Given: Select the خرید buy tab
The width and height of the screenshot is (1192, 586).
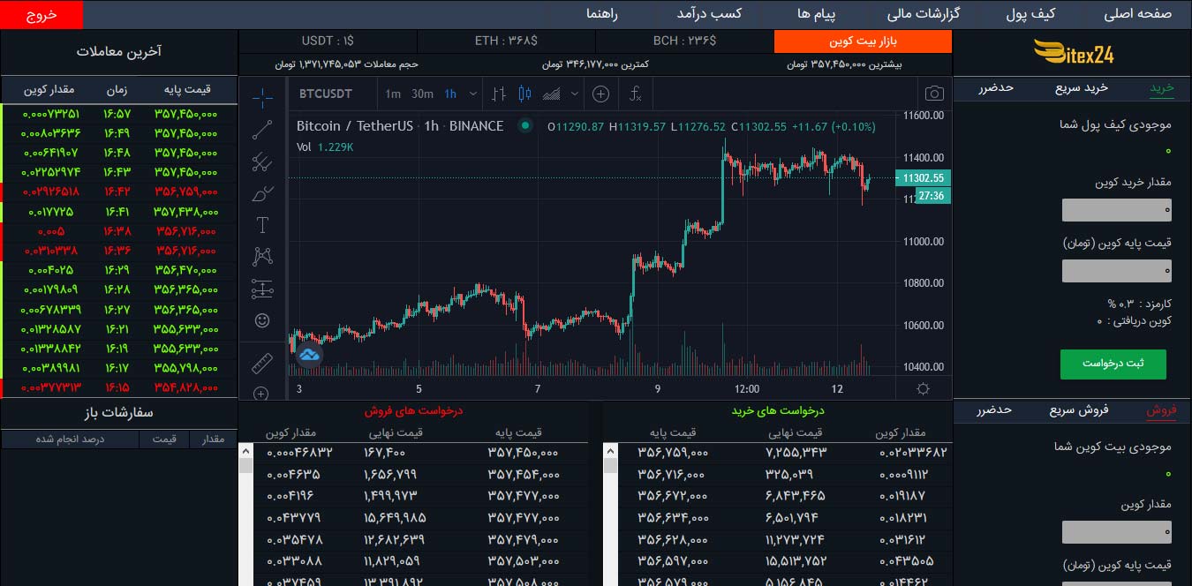Looking at the screenshot, I should (x=1161, y=87).
